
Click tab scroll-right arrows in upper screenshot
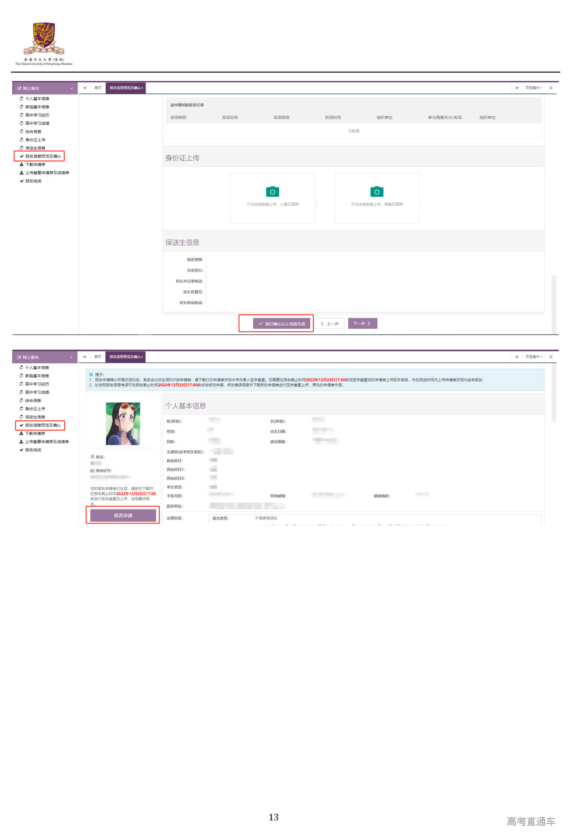coord(517,88)
